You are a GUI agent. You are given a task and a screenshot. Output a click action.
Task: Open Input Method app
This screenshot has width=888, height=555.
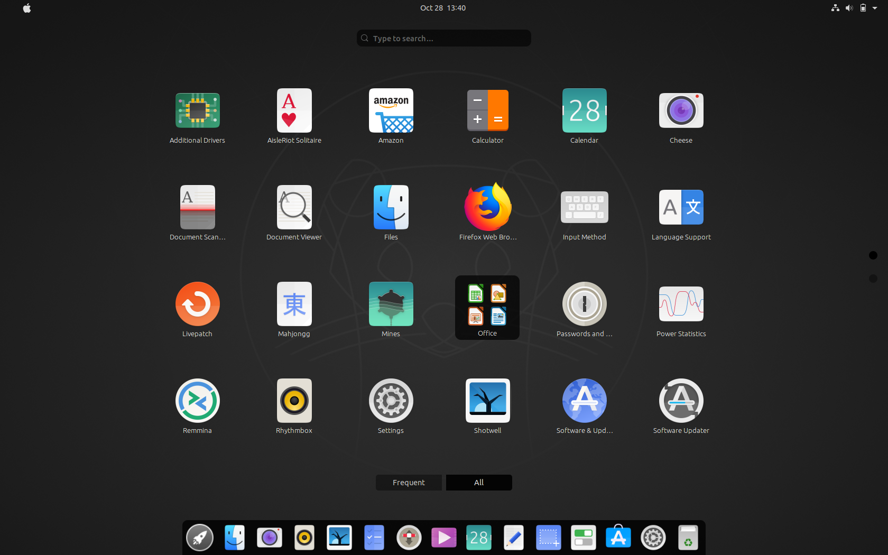click(585, 207)
